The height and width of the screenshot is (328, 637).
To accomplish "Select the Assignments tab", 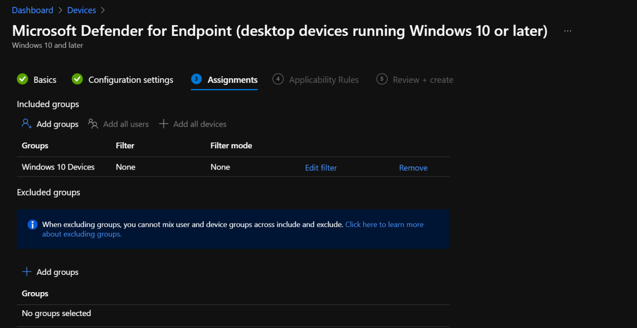I will point(233,80).
